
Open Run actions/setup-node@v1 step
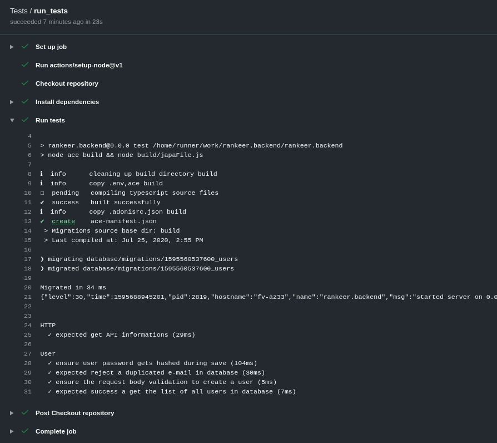pos(79,65)
